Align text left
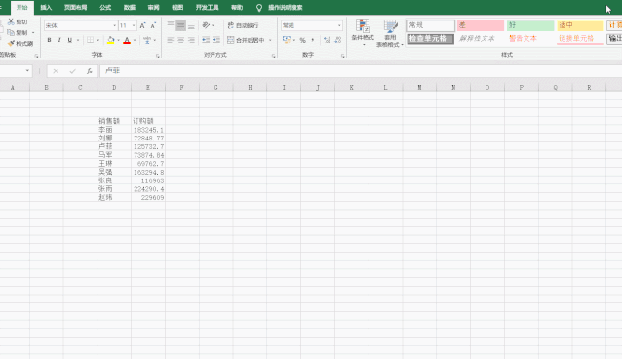The height and width of the screenshot is (359, 622). click(171, 40)
